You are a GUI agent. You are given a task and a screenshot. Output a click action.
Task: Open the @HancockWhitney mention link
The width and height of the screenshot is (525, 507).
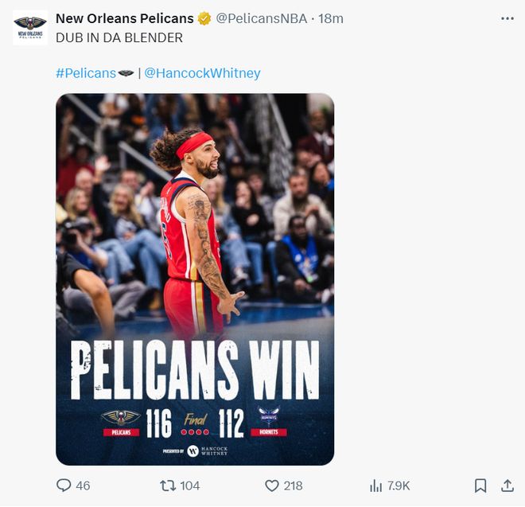(202, 73)
